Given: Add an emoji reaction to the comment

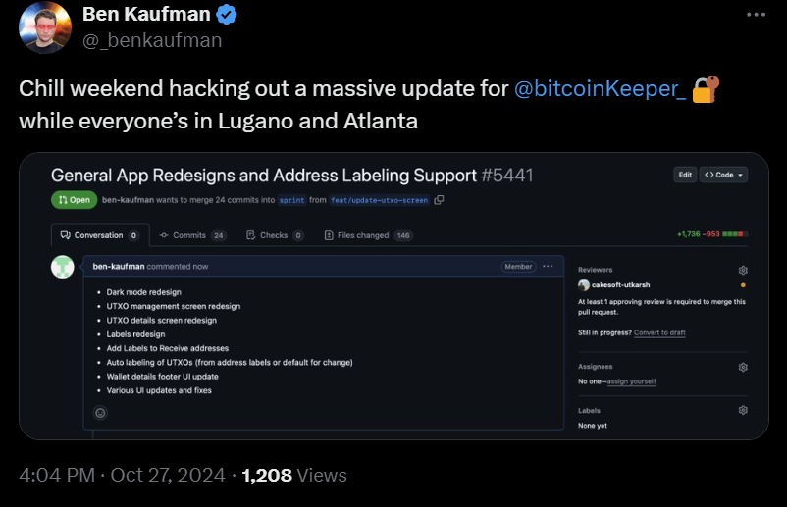Looking at the screenshot, I should (x=100, y=413).
